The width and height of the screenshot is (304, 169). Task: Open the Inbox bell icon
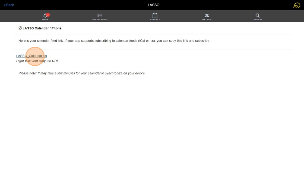(45, 15)
